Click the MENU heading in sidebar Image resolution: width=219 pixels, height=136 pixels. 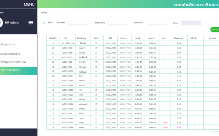(29, 5)
